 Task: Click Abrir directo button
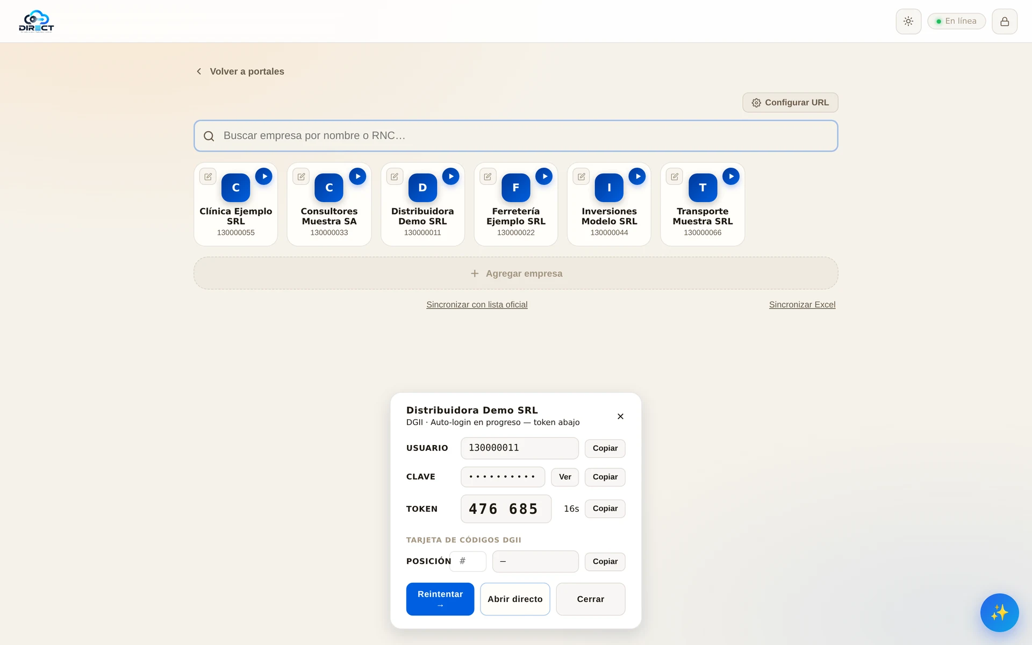click(x=515, y=599)
